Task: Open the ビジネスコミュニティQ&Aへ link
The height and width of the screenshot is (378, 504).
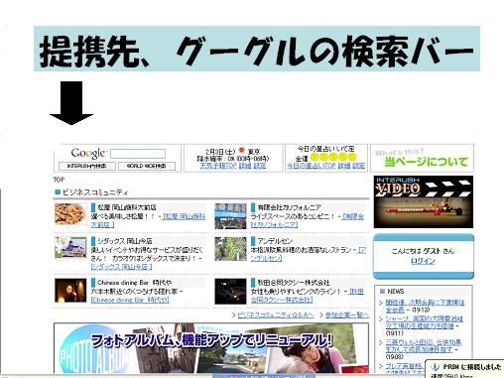Action: (x=275, y=315)
